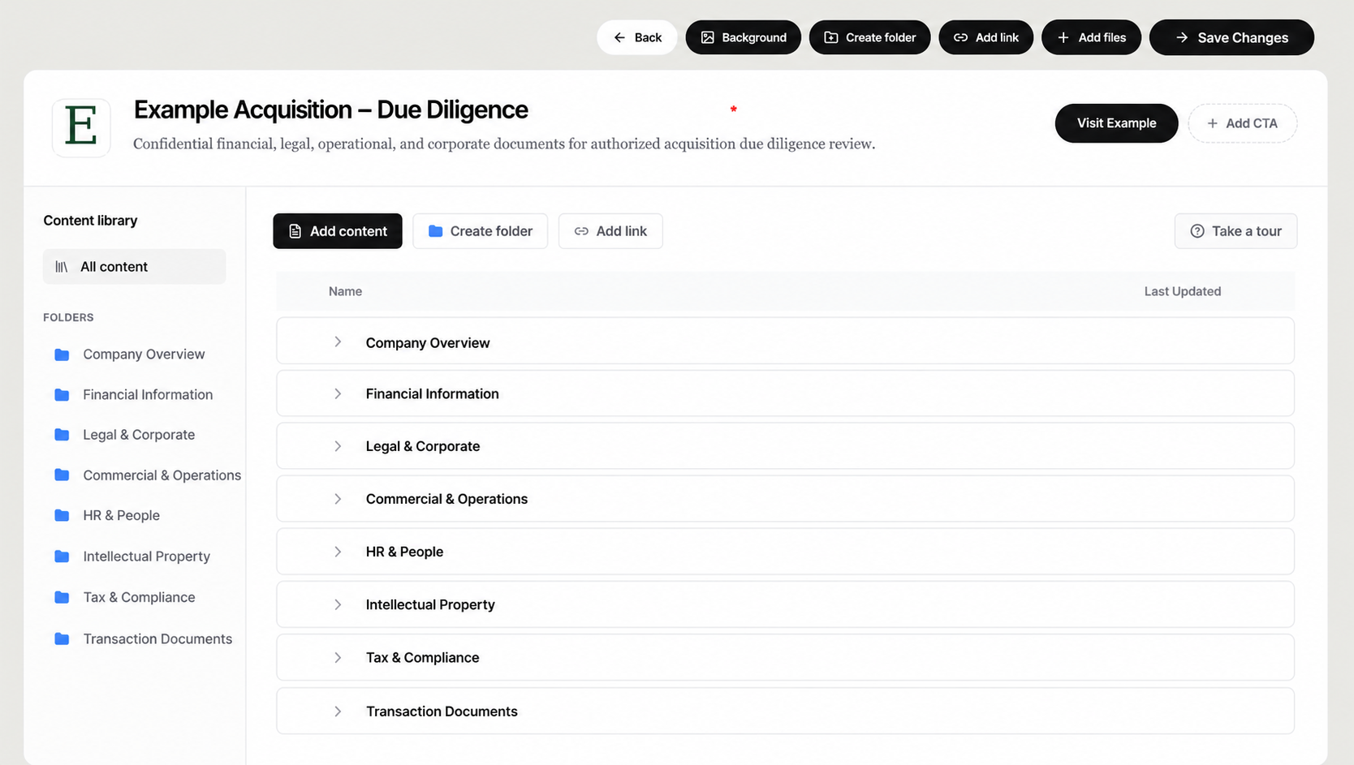Expand the Commercial & Operations row chevron
Screen dimensions: 1354x765
click(x=338, y=499)
